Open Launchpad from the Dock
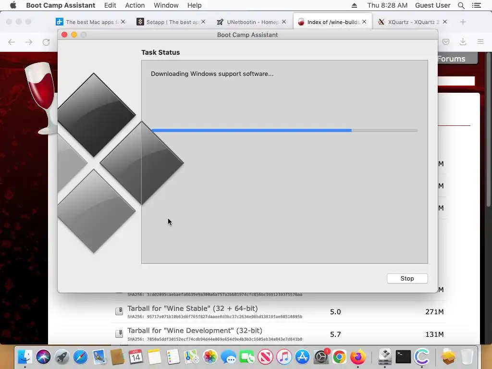This screenshot has width=492, height=369. coord(62,357)
